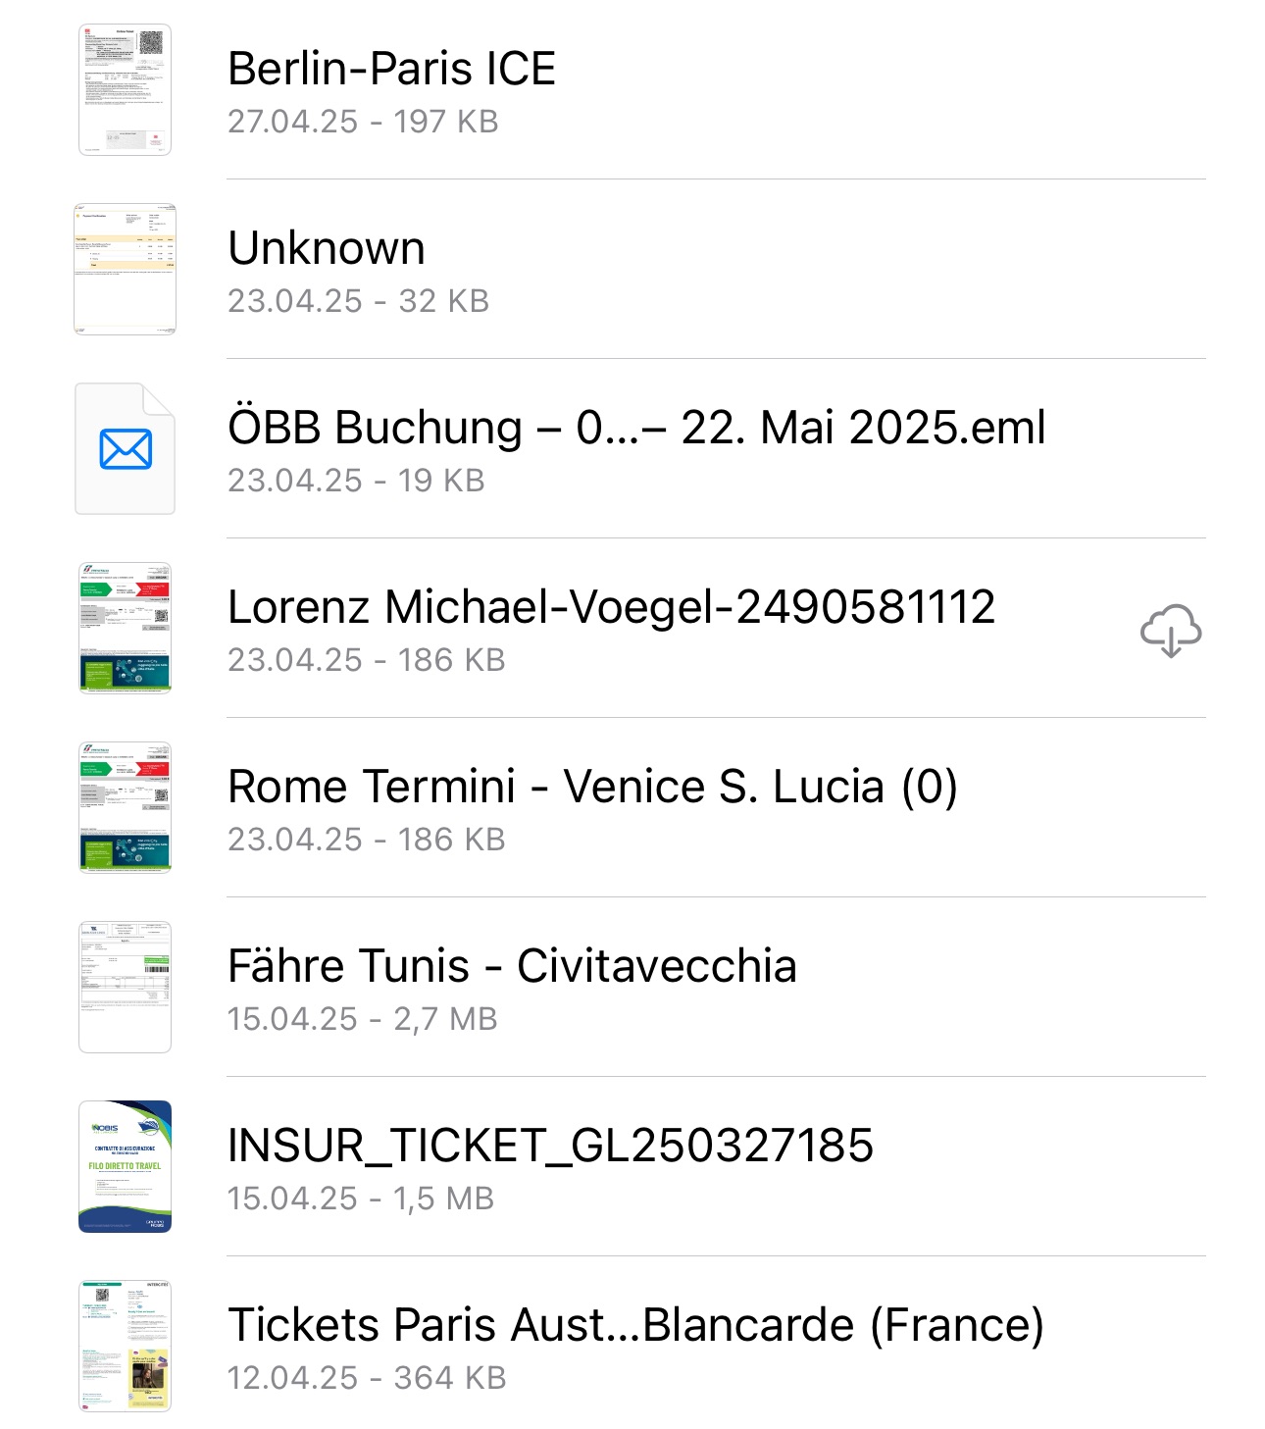The width and height of the screenshot is (1265, 1429).
Task: Select the Lorenz Michael-Voegel ticket thumbnail
Action: [126, 629]
